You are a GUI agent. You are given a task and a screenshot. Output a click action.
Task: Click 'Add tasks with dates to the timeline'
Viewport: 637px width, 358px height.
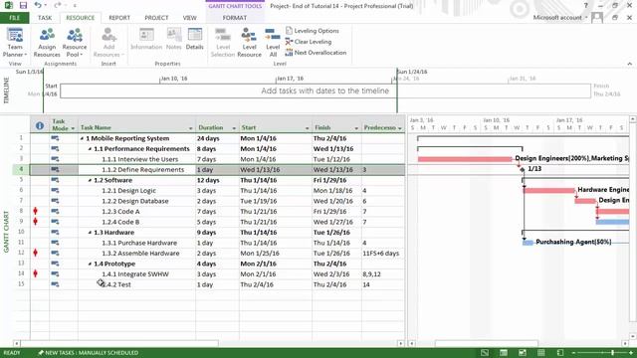point(325,90)
